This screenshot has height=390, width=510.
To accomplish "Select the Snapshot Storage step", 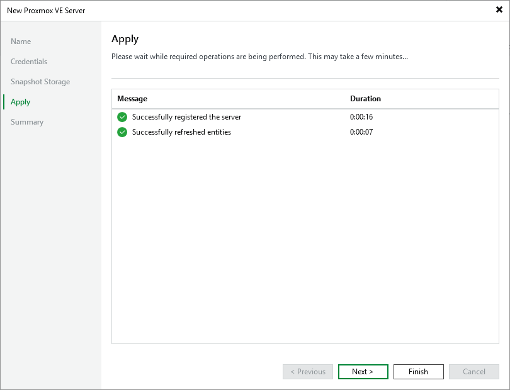I will tap(40, 81).
